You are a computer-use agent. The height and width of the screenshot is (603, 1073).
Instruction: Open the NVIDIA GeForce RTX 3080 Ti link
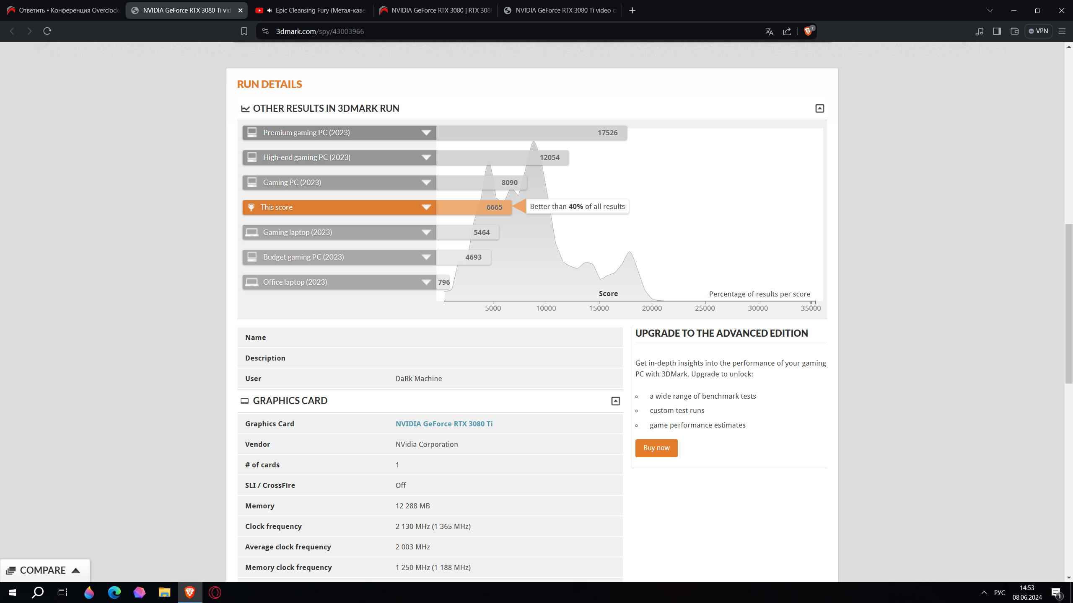point(444,424)
